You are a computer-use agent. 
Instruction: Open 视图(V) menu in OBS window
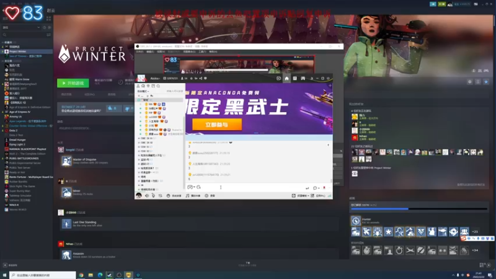tap(161, 51)
